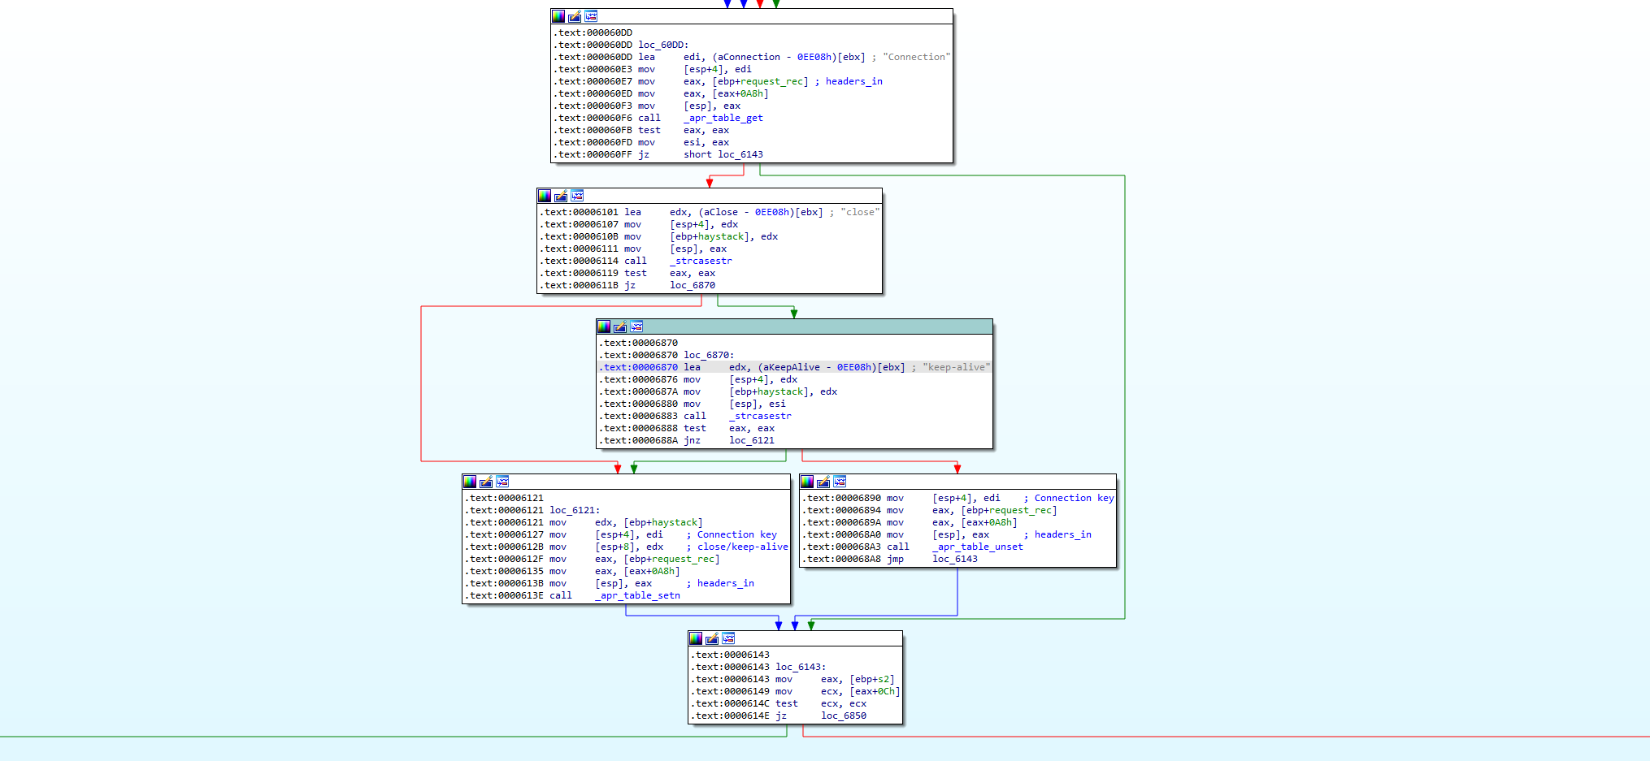
Task: Follow the _apr_table_get call target
Action: click(x=723, y=118)
